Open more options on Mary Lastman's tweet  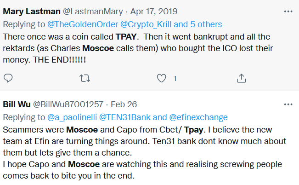click(288, 12)
